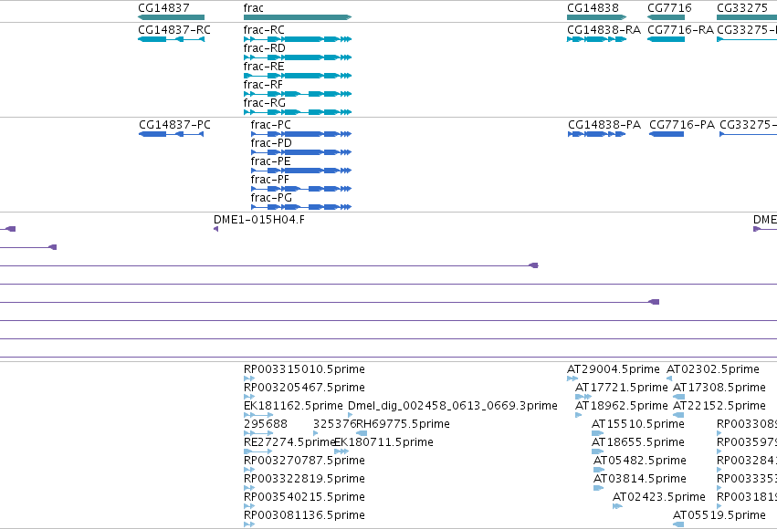Select RP003270787.5prime EST label
Viewport: 777px width, 529px height.
[304, 461]
